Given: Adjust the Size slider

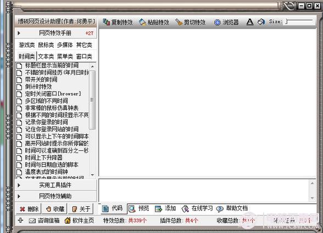Looking at the screenshot, I should tap(299, 21).
